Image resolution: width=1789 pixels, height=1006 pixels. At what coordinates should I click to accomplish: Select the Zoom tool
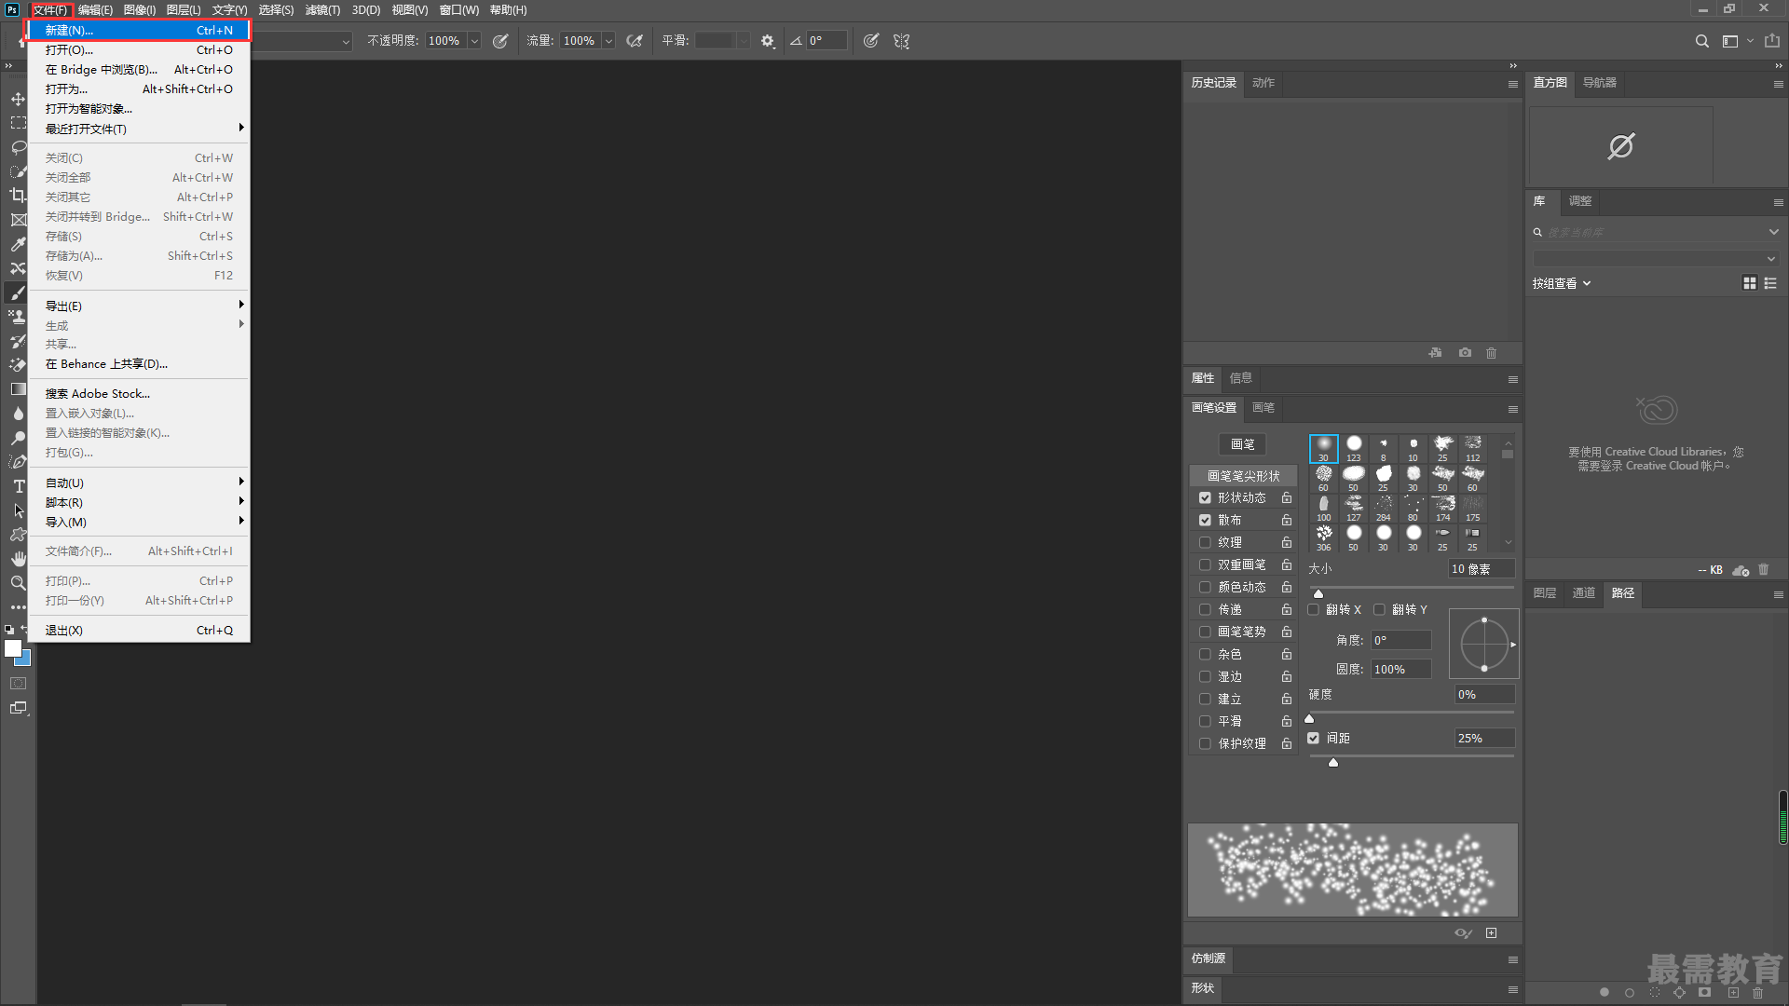pos(18,583)
